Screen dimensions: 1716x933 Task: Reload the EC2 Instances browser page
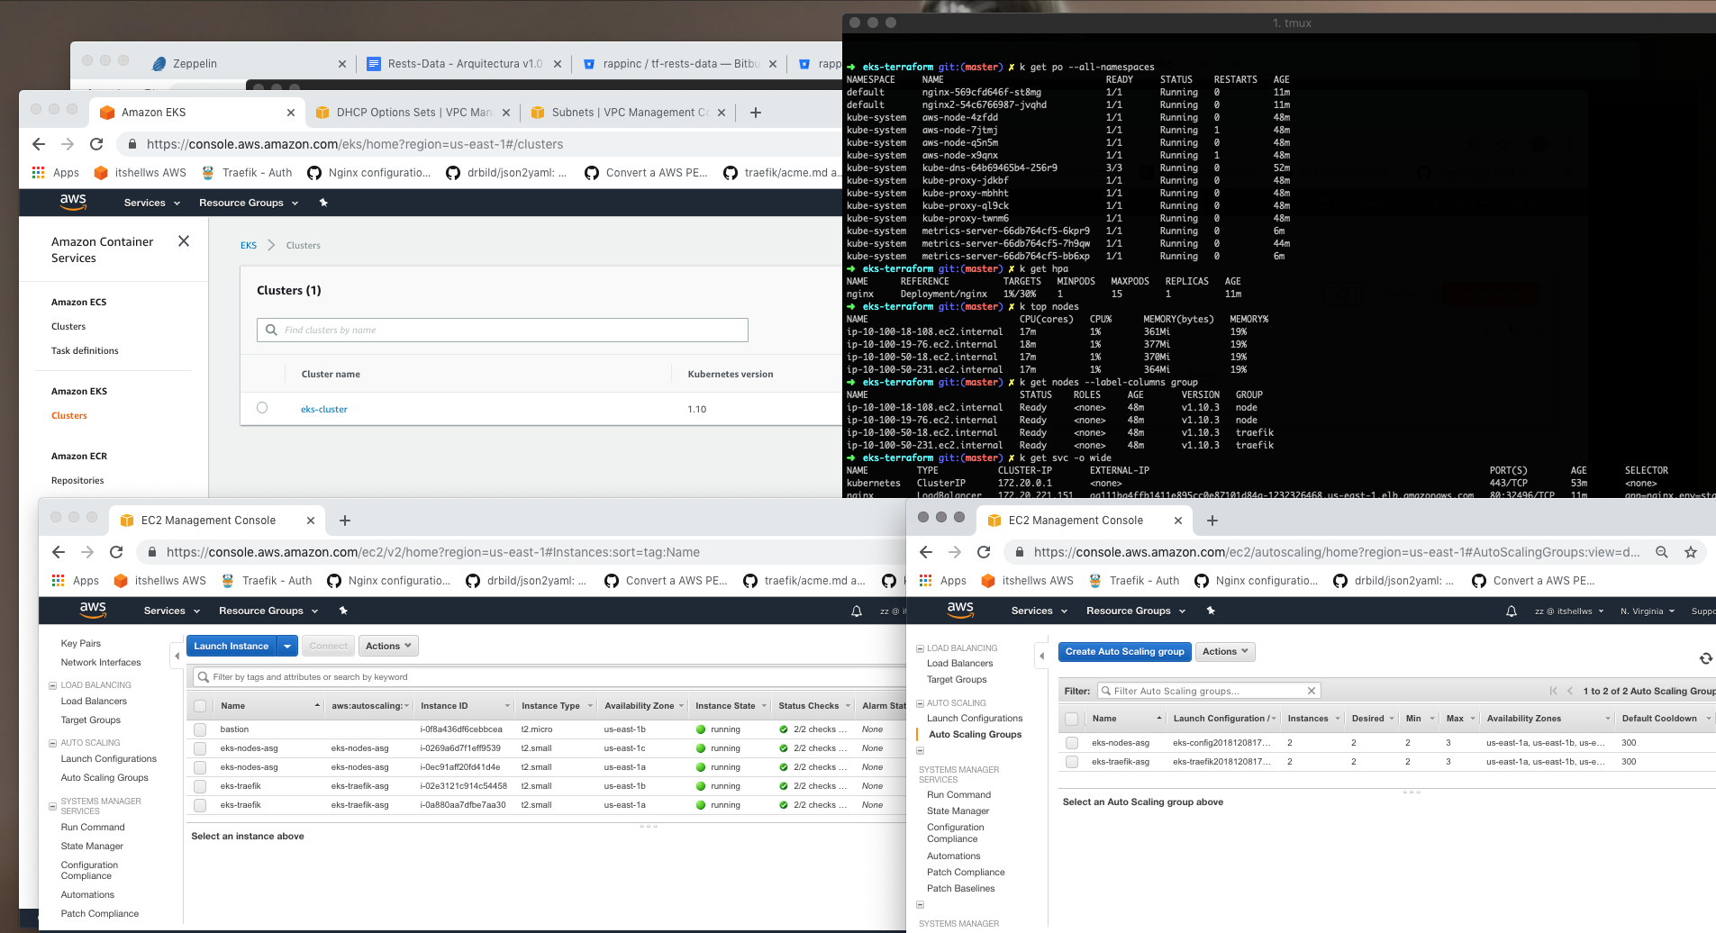pos(116,552)
